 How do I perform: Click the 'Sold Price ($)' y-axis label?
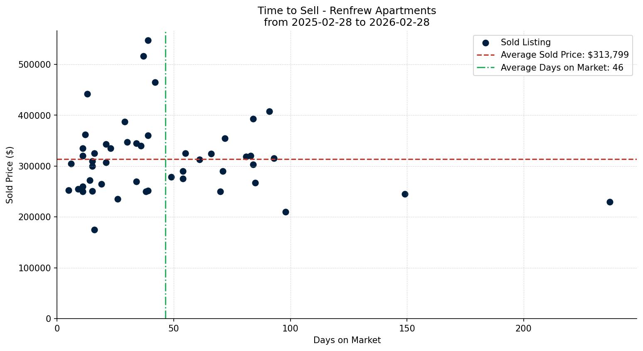pyautogui.click(x=10, y=175)
